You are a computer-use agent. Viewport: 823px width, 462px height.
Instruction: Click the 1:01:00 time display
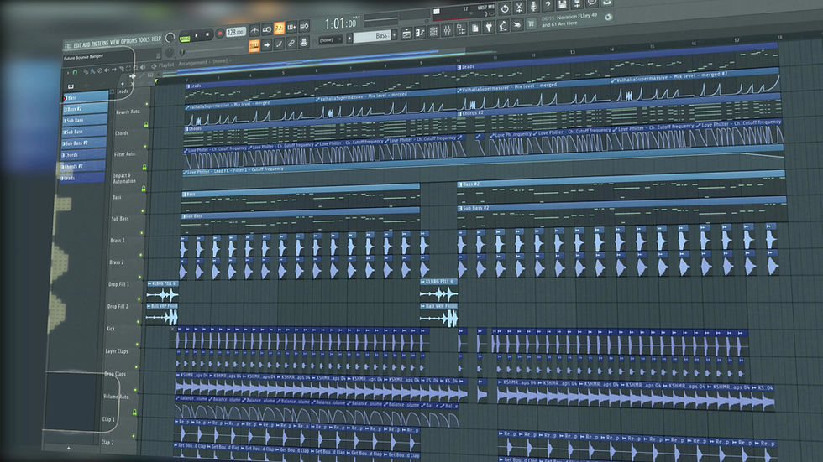click(x=341, y=23)
